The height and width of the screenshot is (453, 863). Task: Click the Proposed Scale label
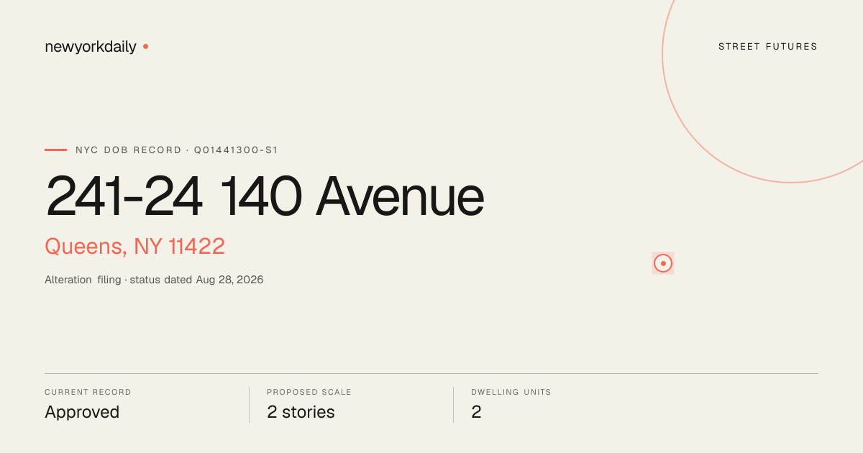[x=309, y=393]
